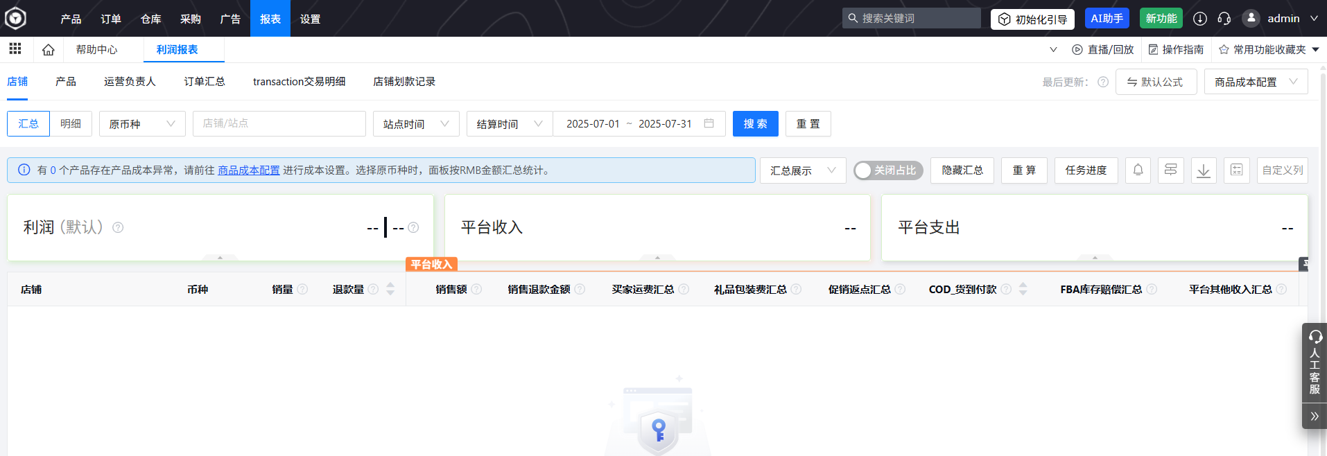Click the calculator formula icon in the toolbar
Image resolution: width=1327 pixels, height=456 pixels.
point(1236,170)
